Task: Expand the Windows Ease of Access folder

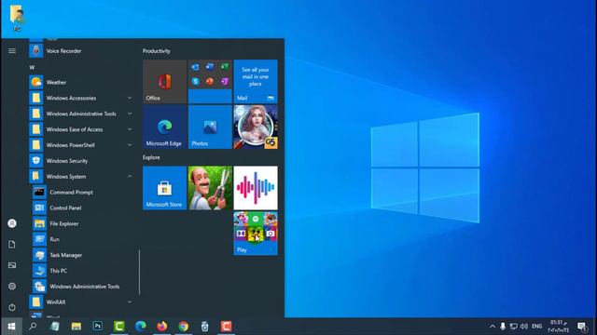Action: (x=81, y=129)
